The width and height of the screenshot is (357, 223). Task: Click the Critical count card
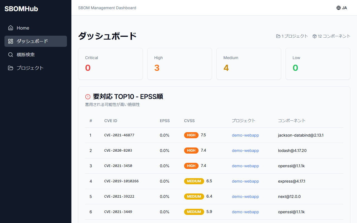(110, 64)
